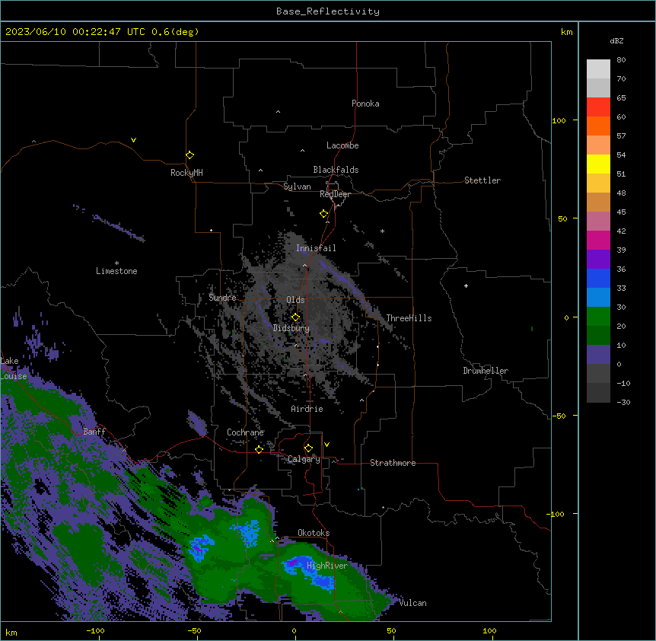Click the Banff label
The image size is (656, 641).
[x=94, y=432]
